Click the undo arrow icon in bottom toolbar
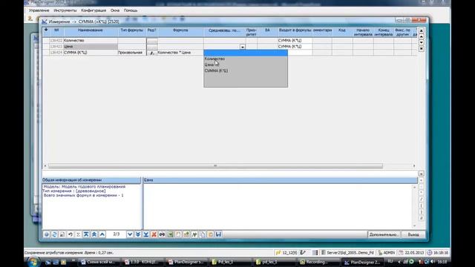The height and width of the screenshot is (267, 475). (x=71, y=234)
